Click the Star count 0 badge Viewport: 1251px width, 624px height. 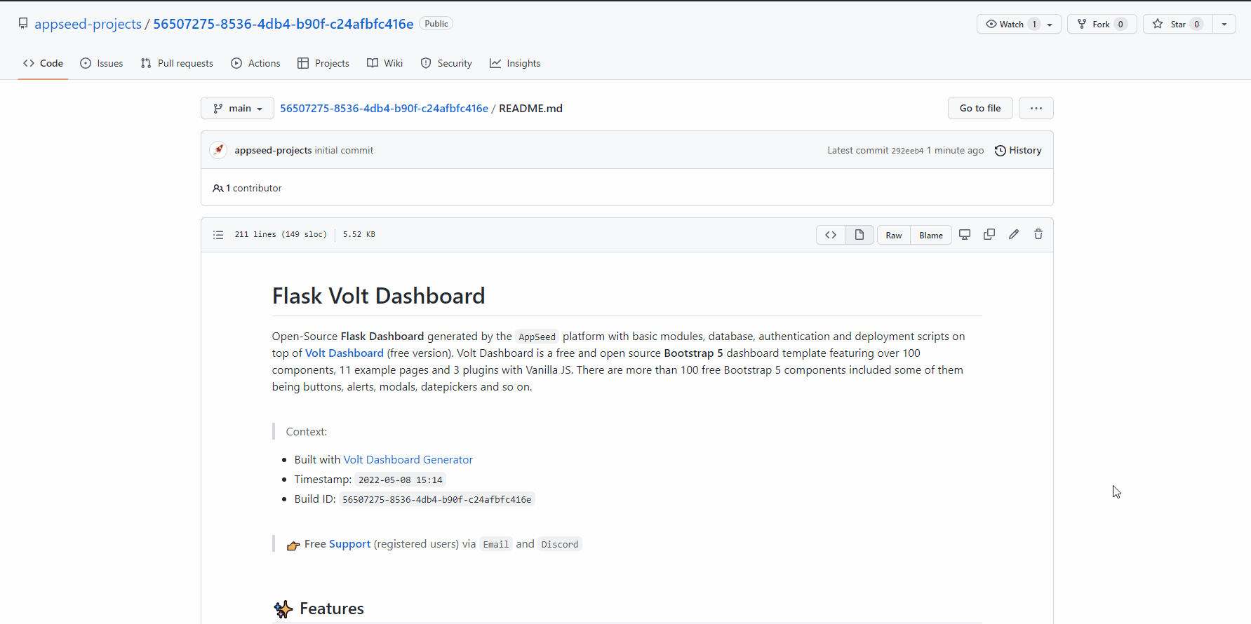pos(1197,25)
